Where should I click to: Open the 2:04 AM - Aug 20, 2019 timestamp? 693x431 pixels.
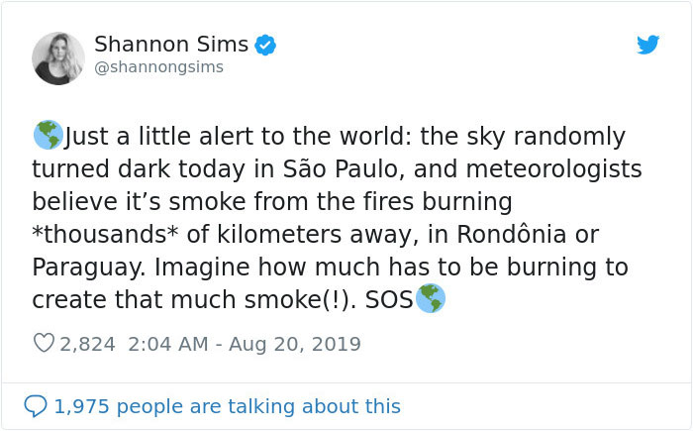(x=245, y=344)
